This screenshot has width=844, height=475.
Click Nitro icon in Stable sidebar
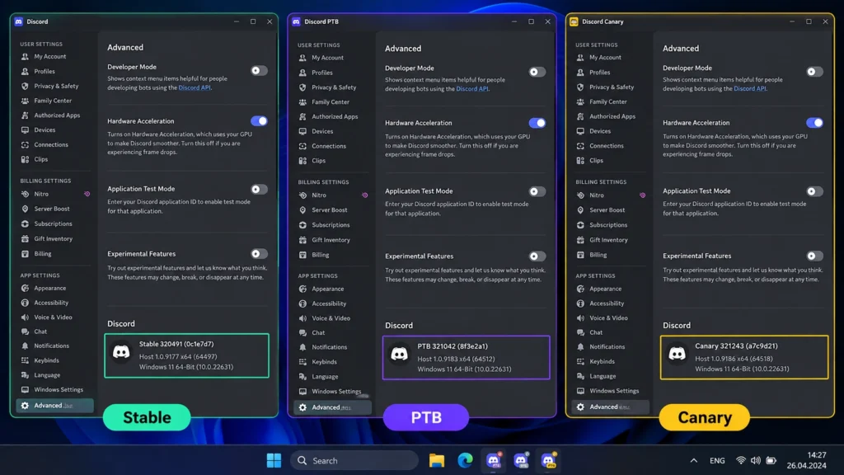point(25,194)
